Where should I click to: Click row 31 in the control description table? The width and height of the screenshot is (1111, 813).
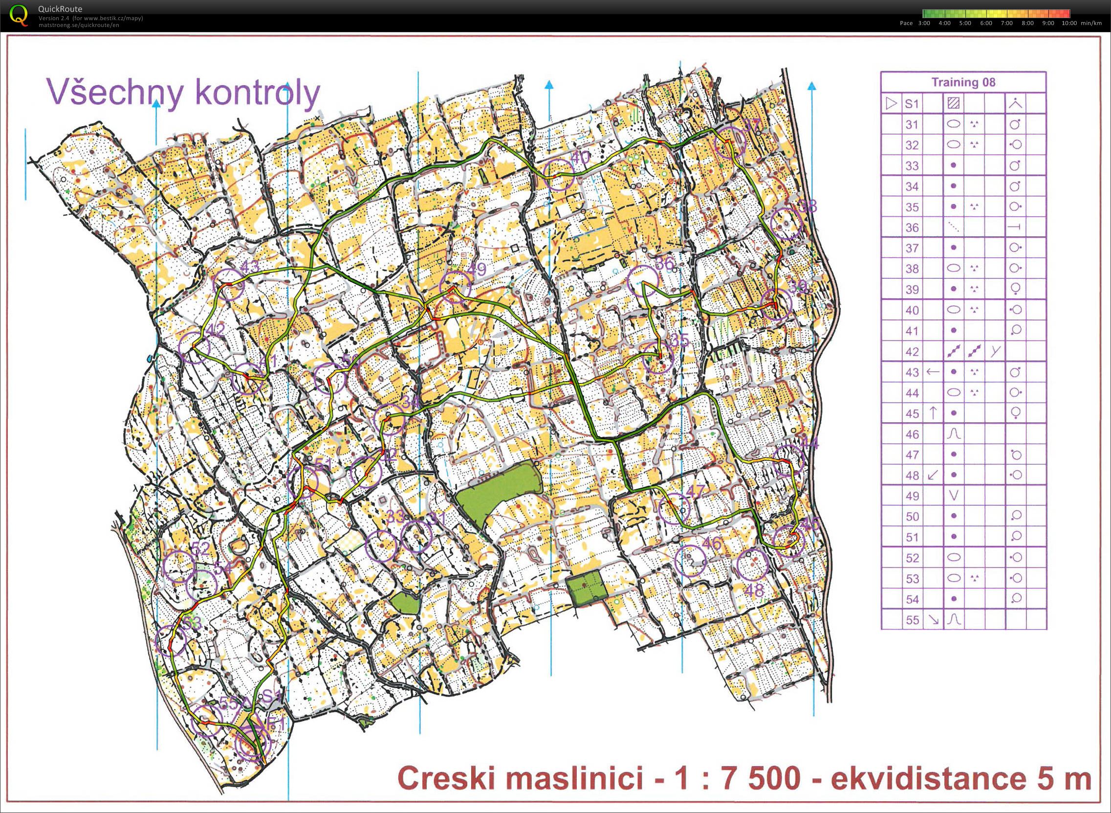(963, 124)
